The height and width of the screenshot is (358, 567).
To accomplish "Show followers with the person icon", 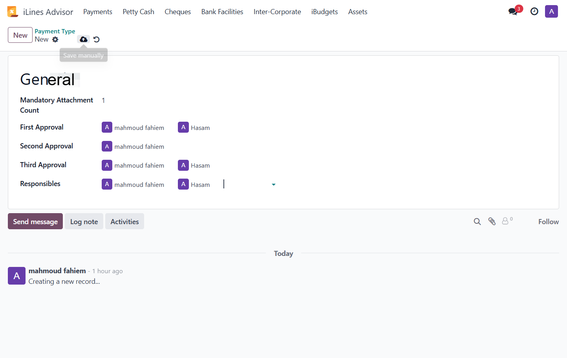I will point(507,221).
